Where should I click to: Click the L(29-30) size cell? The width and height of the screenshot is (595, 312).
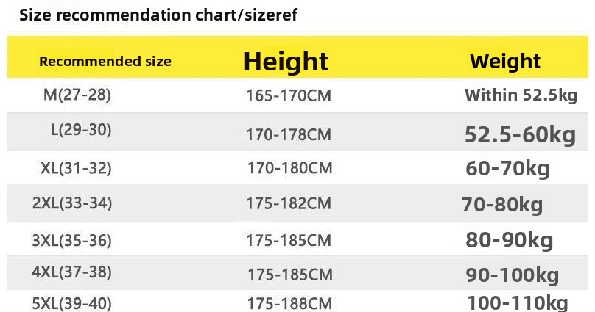[81, 130]
